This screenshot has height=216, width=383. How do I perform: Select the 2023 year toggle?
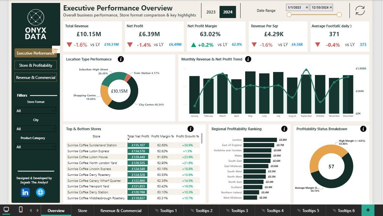[211, 12]
